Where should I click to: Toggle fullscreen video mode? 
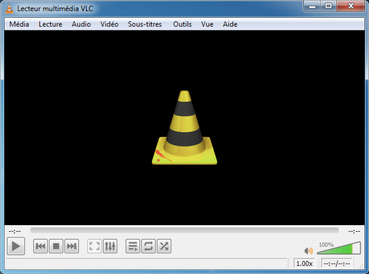point(94,246)
